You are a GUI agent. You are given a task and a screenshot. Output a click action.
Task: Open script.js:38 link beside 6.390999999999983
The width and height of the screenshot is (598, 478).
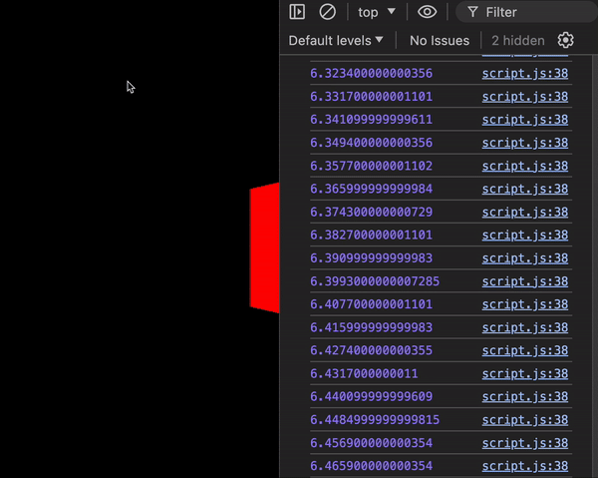525,258
